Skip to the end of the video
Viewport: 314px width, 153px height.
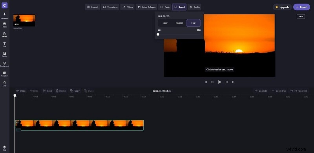coord(233,82)
